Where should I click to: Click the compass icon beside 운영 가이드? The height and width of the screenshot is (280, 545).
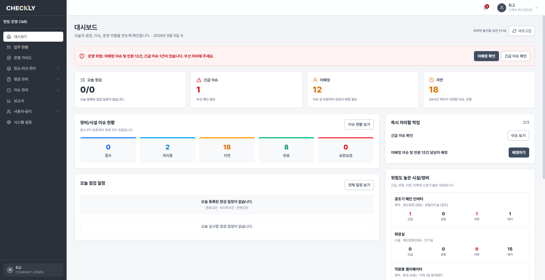(x=9, y=58)
